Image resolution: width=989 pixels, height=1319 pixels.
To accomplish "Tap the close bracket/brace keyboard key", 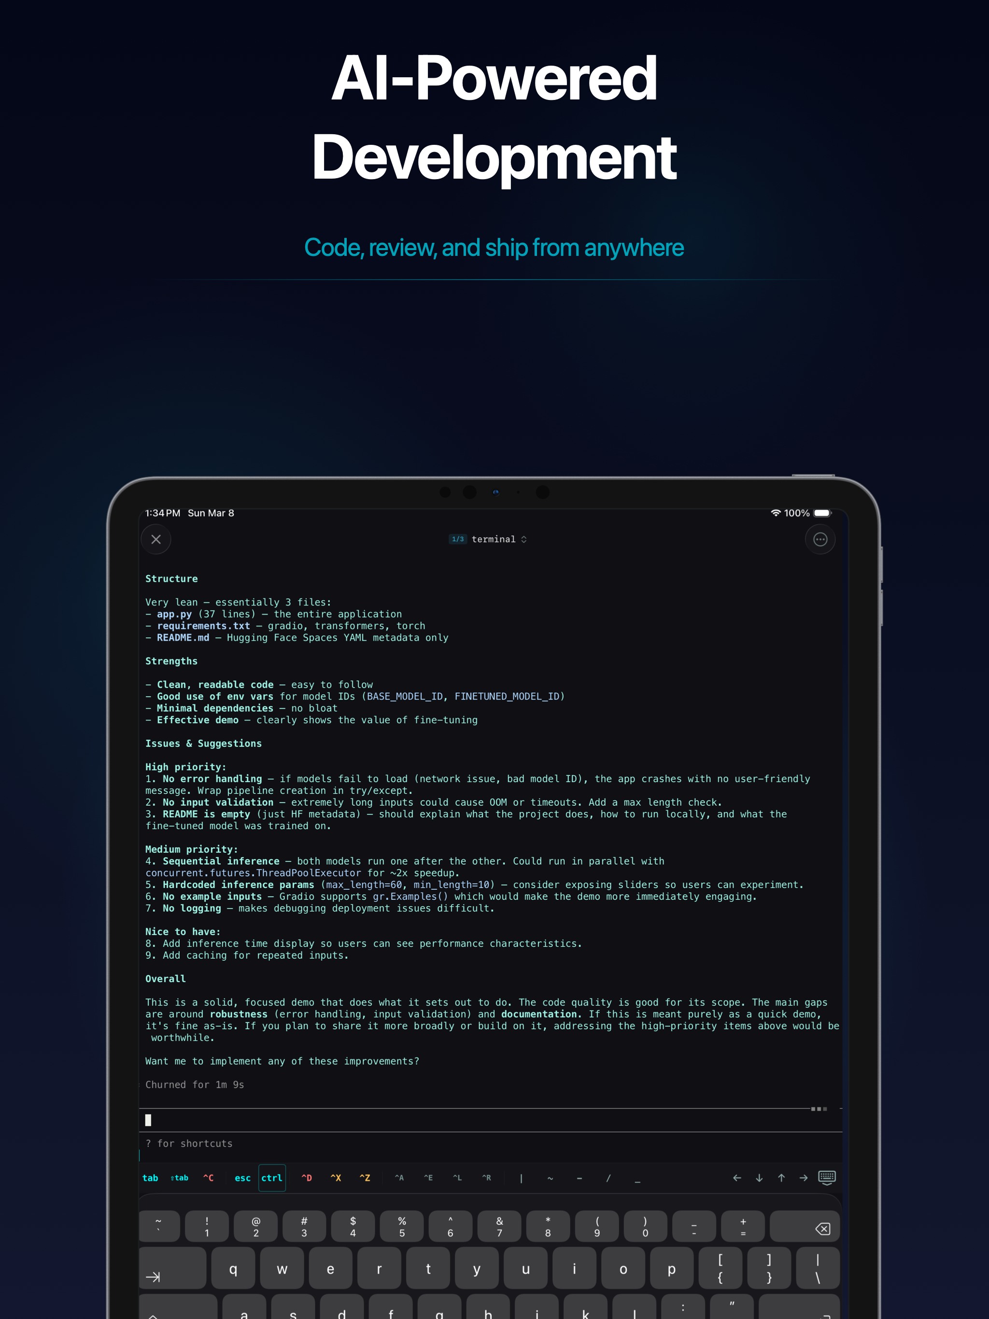I will coord(769,1268).
